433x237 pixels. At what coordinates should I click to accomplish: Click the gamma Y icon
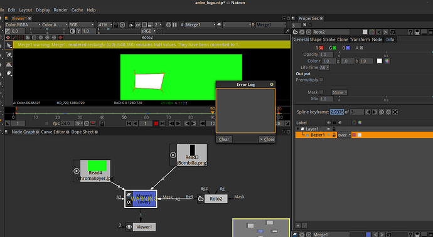[78, 31]
